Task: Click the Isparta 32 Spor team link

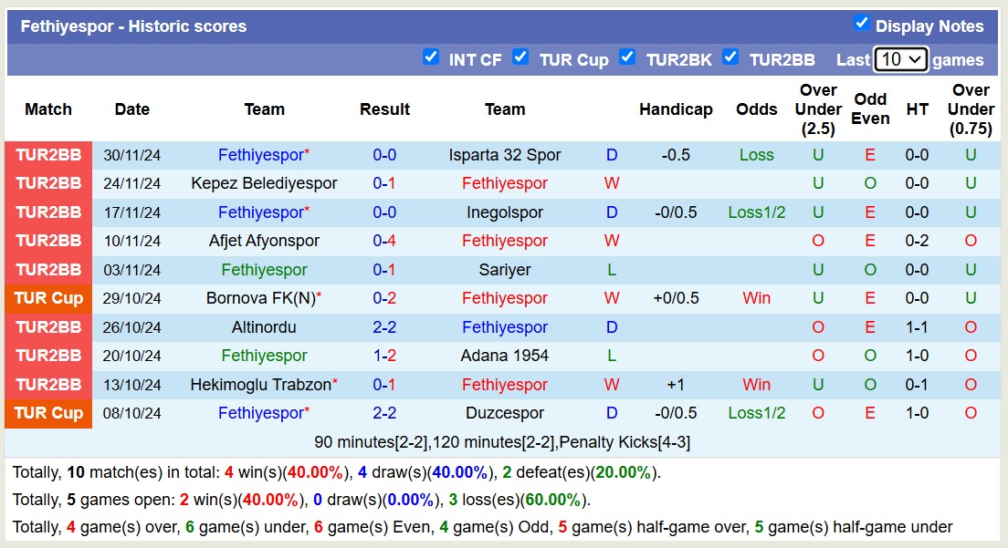Action: tap(505, 155)
